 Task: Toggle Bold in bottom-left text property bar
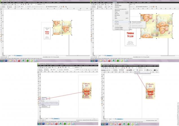pyautogui.click(x=83, y=70)
